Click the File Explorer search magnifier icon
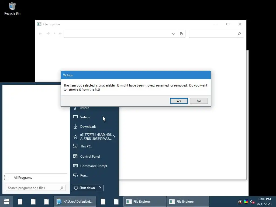The height and width of the screenshot is (207, 276). click(239, 34)
